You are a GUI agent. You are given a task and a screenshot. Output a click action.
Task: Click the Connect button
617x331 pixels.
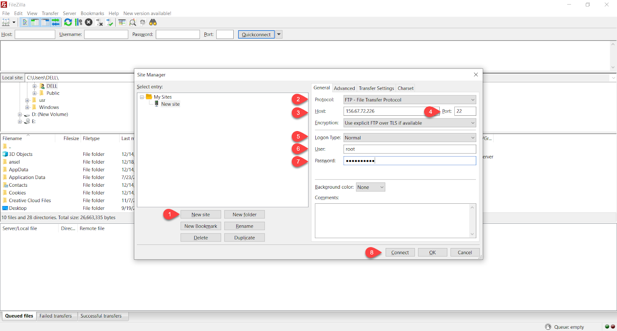(x=400, y=252)
